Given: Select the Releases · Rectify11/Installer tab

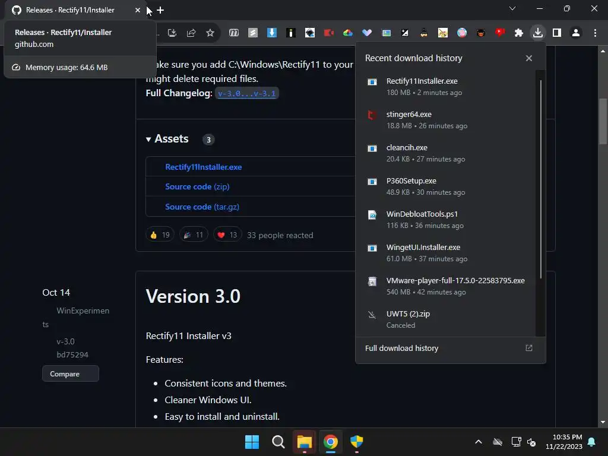Looking at the screenshot, I should [x=70, y=10].
